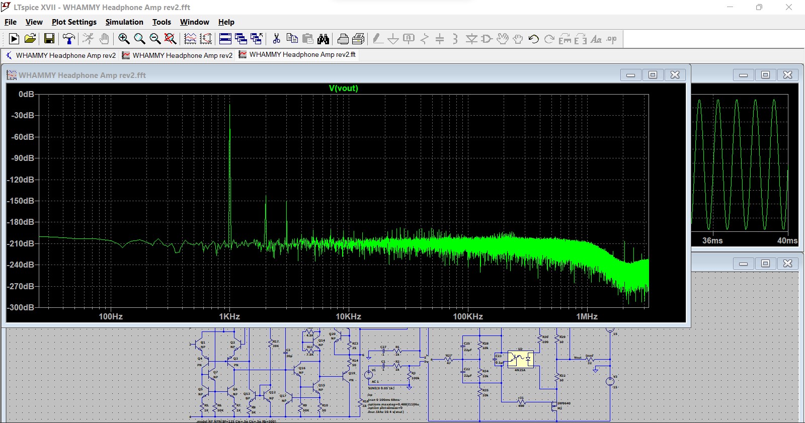
Task: Close all windows toolbar icon
Action: tap(257, 39)
